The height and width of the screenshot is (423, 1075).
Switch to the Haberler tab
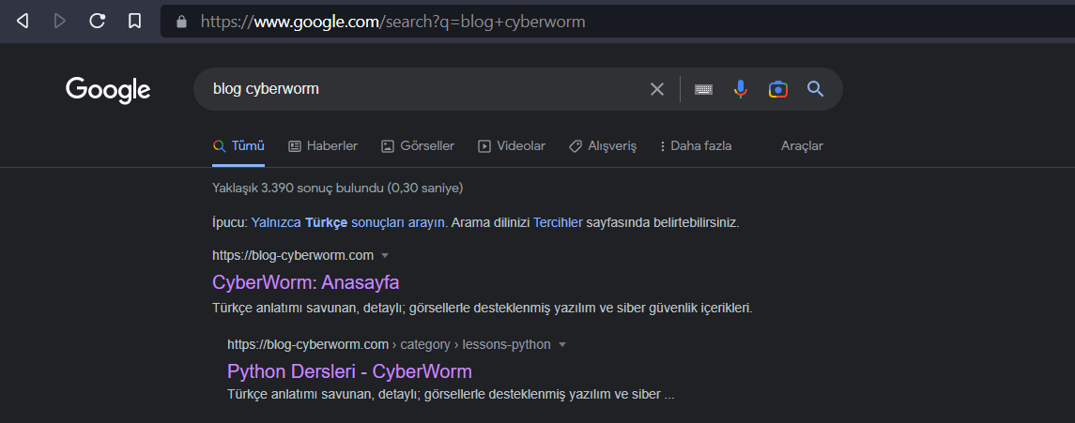point(323,146)
